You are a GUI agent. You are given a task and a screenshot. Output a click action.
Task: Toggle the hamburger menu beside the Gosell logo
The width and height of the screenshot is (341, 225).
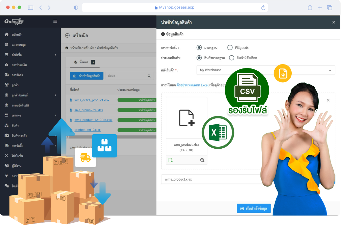click(55, 21)
